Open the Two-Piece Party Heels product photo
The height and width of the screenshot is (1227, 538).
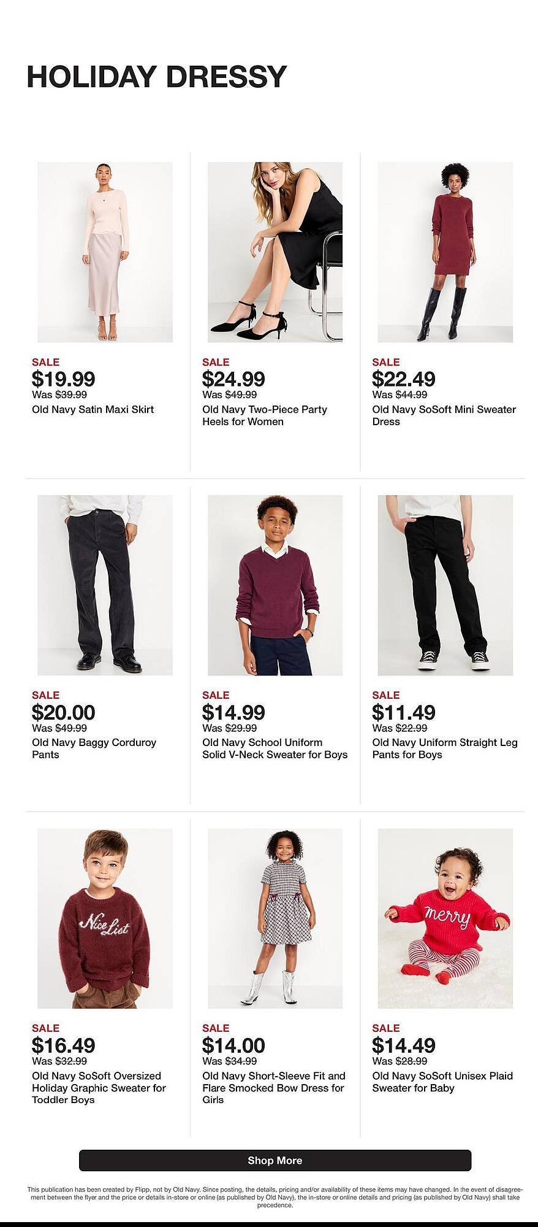pos(275,252)
